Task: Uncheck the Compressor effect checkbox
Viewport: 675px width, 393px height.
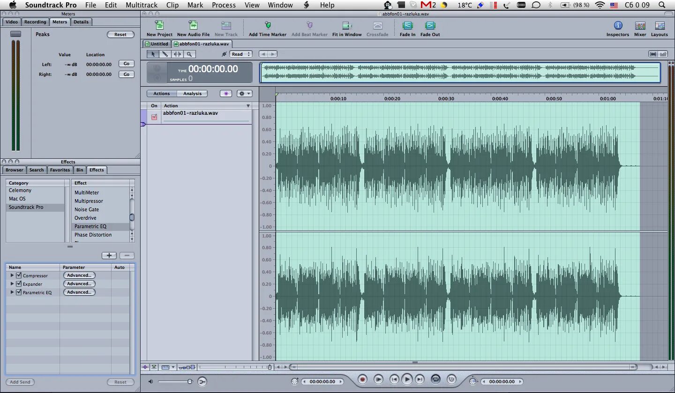Action: point(19,275)
